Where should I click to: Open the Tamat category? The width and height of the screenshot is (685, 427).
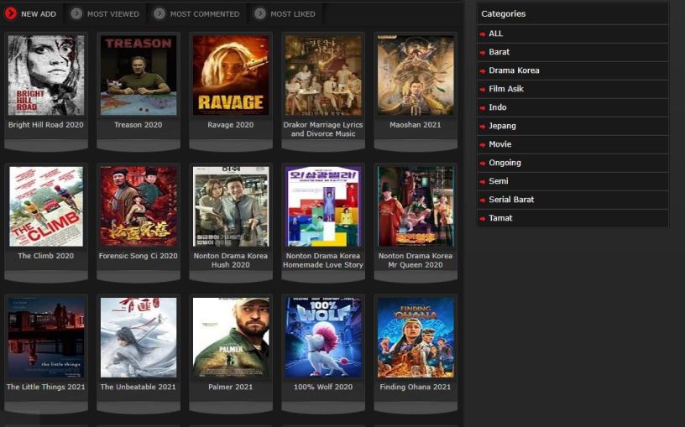click(x=573, y=218)
